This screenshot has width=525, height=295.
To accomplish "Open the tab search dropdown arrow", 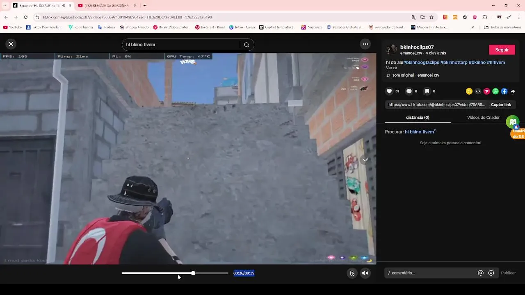I will click(5, 6).
